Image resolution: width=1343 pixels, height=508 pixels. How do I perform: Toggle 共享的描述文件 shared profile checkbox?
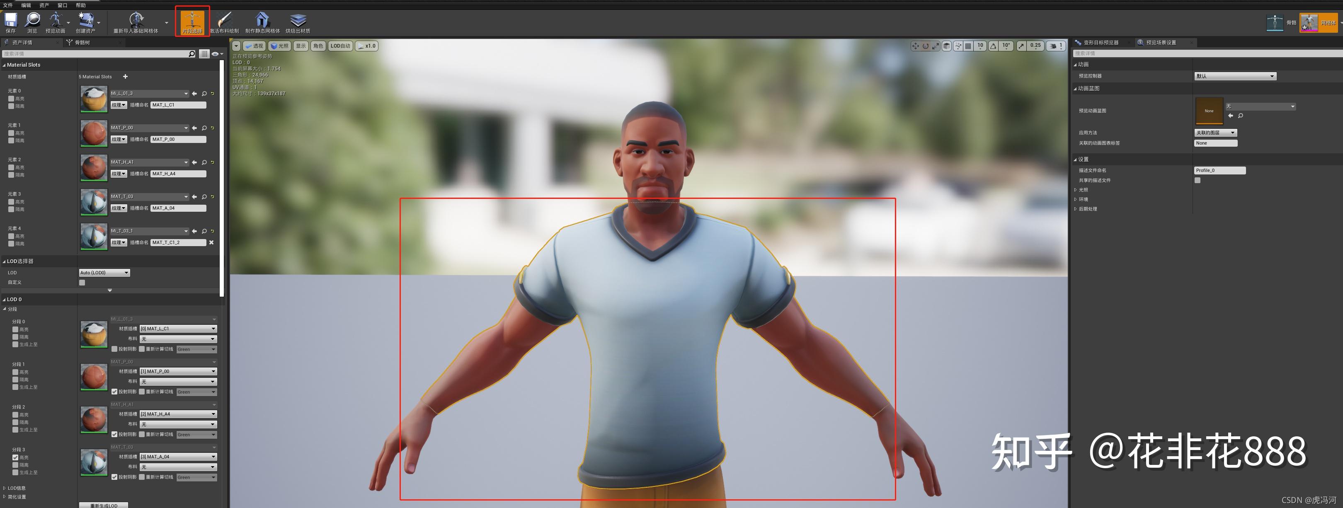pos(1198,180)
